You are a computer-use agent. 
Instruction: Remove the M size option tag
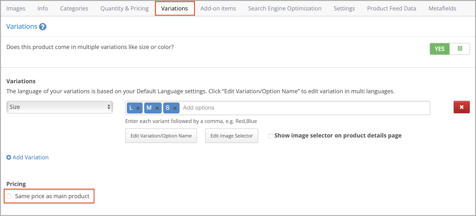pos(157,108)
